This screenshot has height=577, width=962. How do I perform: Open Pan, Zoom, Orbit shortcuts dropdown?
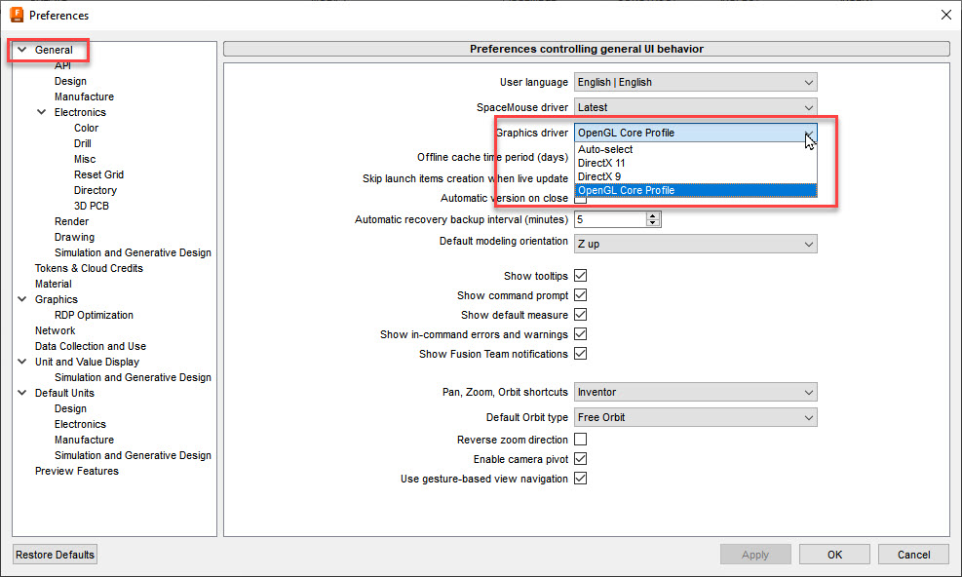(695, 392)
